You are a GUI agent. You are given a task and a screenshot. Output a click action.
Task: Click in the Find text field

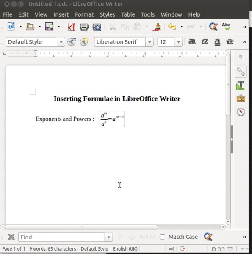pyautogui.click(x=61, y=237)
